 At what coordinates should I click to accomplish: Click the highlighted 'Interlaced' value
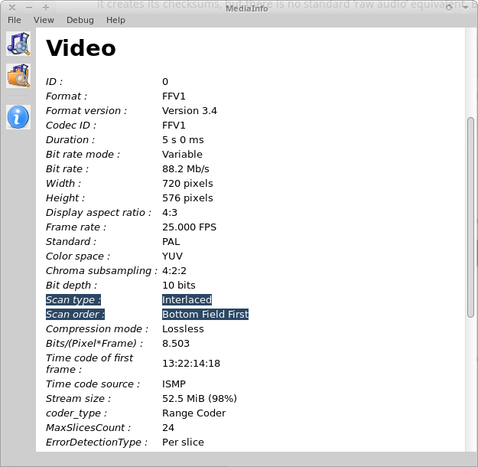click(x=187, y=300)
